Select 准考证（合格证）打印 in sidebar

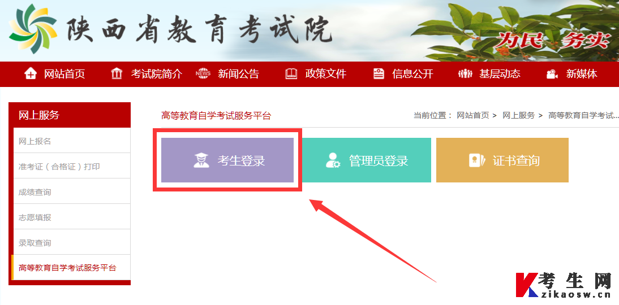(72, 166)
